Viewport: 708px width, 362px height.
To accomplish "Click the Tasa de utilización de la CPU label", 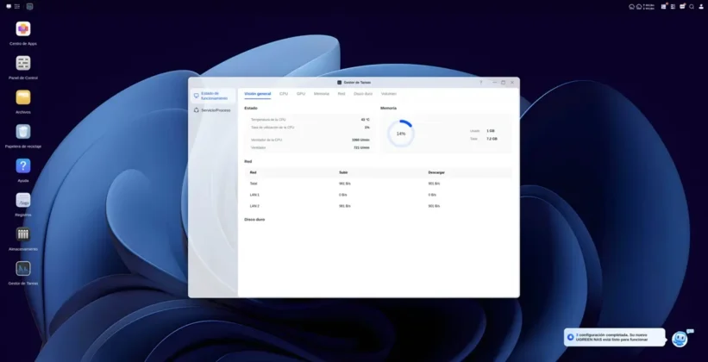I will (273, 128).
